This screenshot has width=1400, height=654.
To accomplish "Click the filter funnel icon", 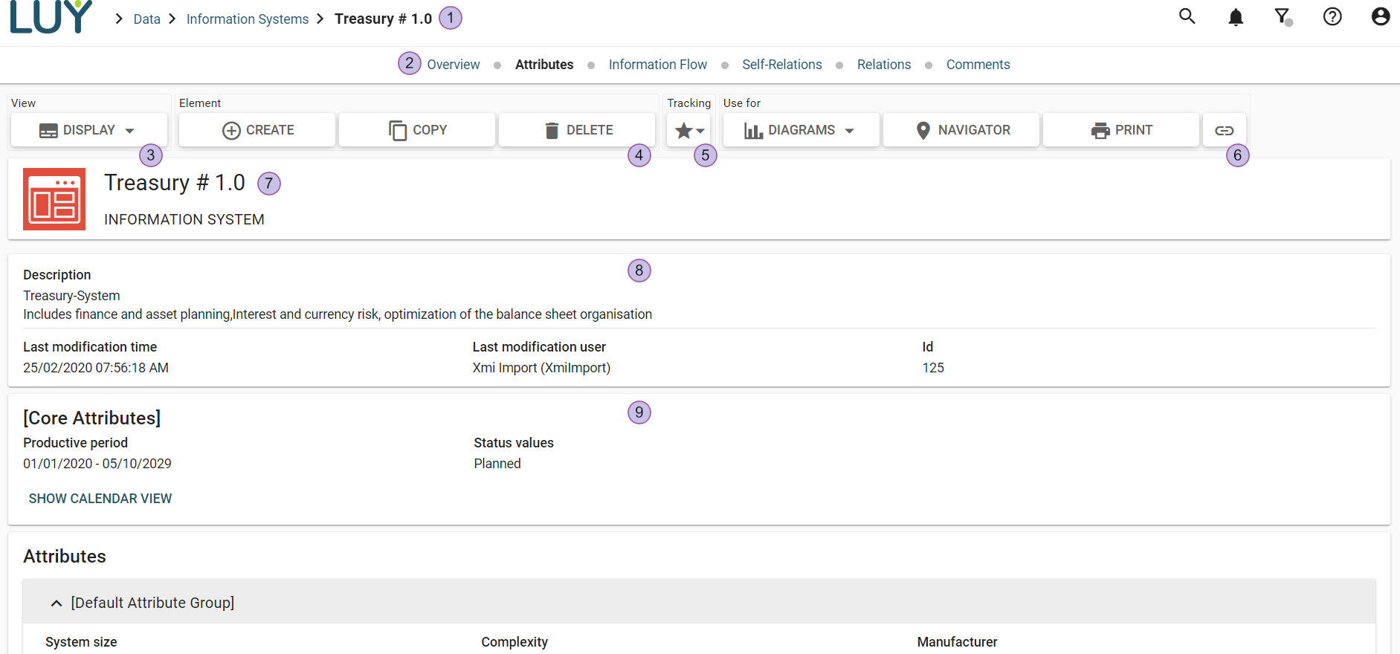I will point(1283,16).
